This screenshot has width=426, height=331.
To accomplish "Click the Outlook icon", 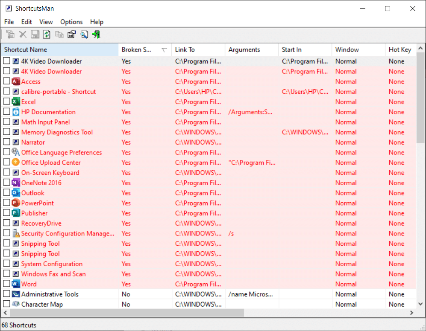I will tap(16, 193).
